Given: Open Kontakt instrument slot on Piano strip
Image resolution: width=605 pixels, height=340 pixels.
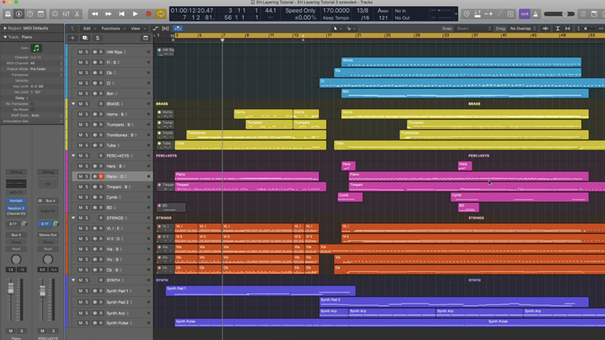Looking at the screenshot, I should click(x=16, y=201).
